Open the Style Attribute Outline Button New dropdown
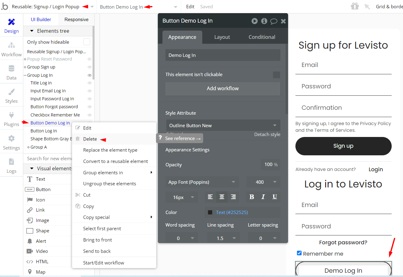This screenshot has width=403, height=277. click(x=223, y=125)
